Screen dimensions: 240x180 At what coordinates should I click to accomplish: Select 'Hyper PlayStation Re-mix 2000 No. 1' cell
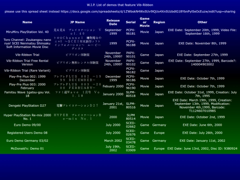[x=27, y=117]
